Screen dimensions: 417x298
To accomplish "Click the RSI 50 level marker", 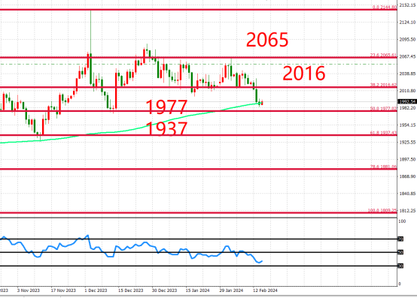I will click(x=400, y=252).
